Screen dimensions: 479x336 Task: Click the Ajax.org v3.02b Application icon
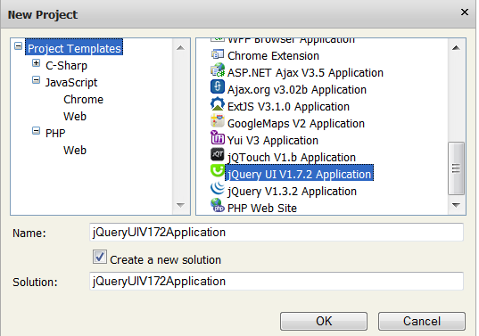tap(218, 86)
